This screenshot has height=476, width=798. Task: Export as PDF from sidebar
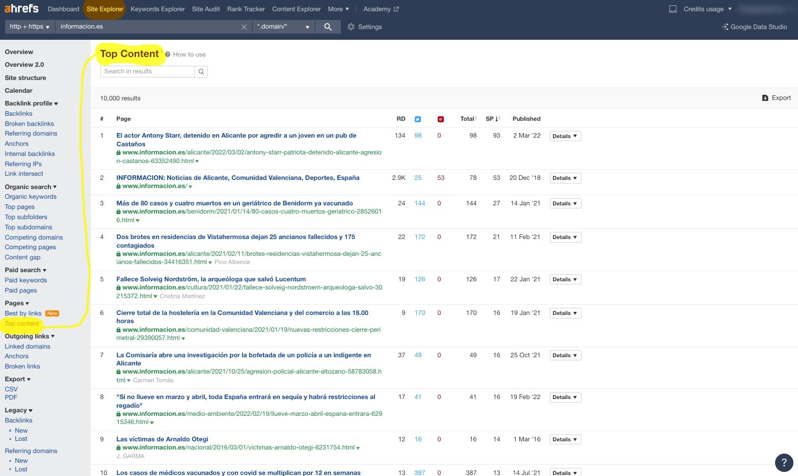(x=11, y=398)
